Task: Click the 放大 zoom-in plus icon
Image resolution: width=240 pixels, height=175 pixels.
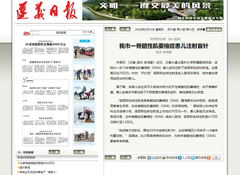Action: 174,29
